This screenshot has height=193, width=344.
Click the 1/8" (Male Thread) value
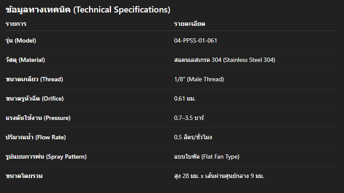(199, 79)
